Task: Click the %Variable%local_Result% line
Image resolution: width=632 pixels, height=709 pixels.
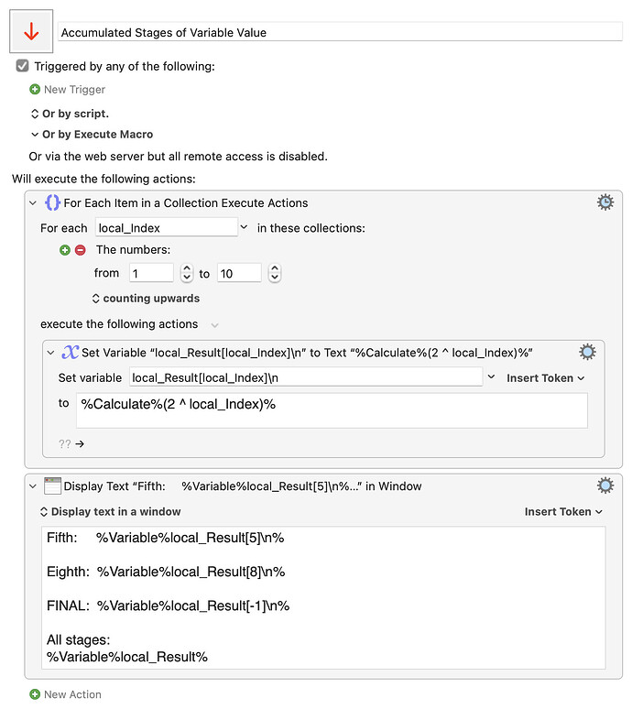Action: pos(127,657)
